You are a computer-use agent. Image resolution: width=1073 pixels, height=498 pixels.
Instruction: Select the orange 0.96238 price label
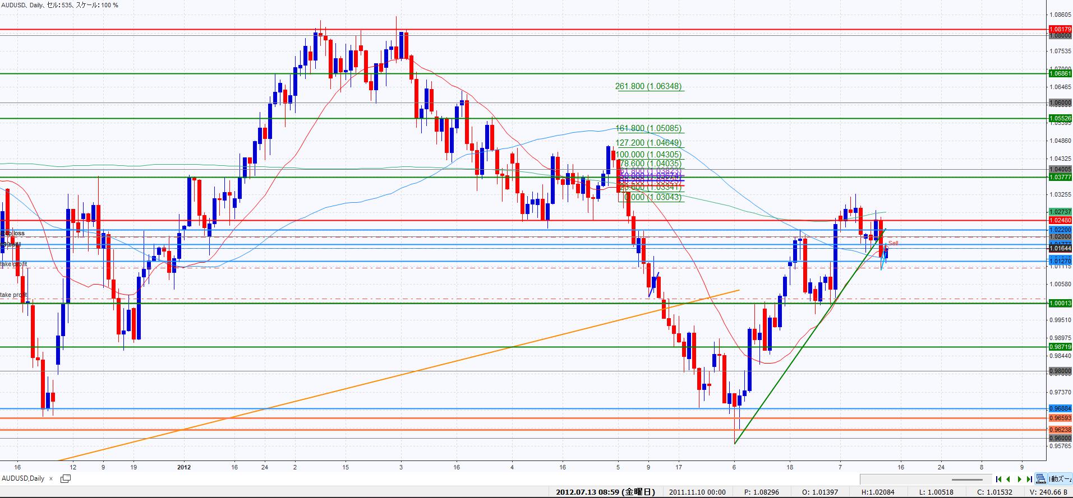coord(1060,430)
